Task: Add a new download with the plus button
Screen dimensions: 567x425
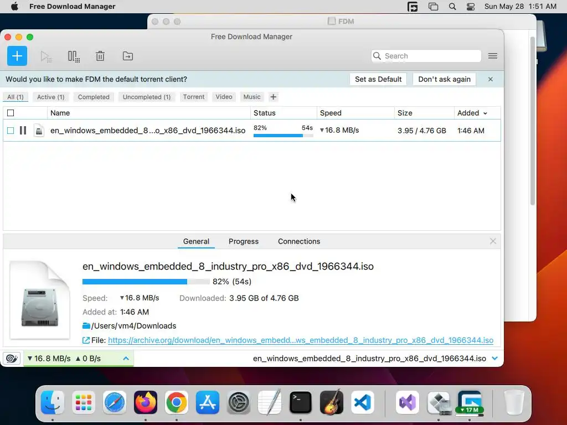Action: pos(17,56)
